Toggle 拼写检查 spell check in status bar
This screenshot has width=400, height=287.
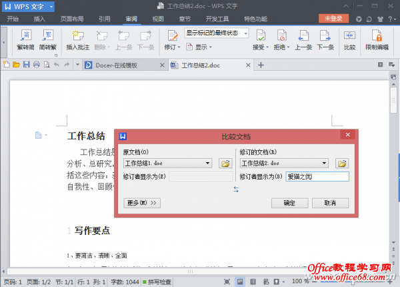[x=157, y=282]
